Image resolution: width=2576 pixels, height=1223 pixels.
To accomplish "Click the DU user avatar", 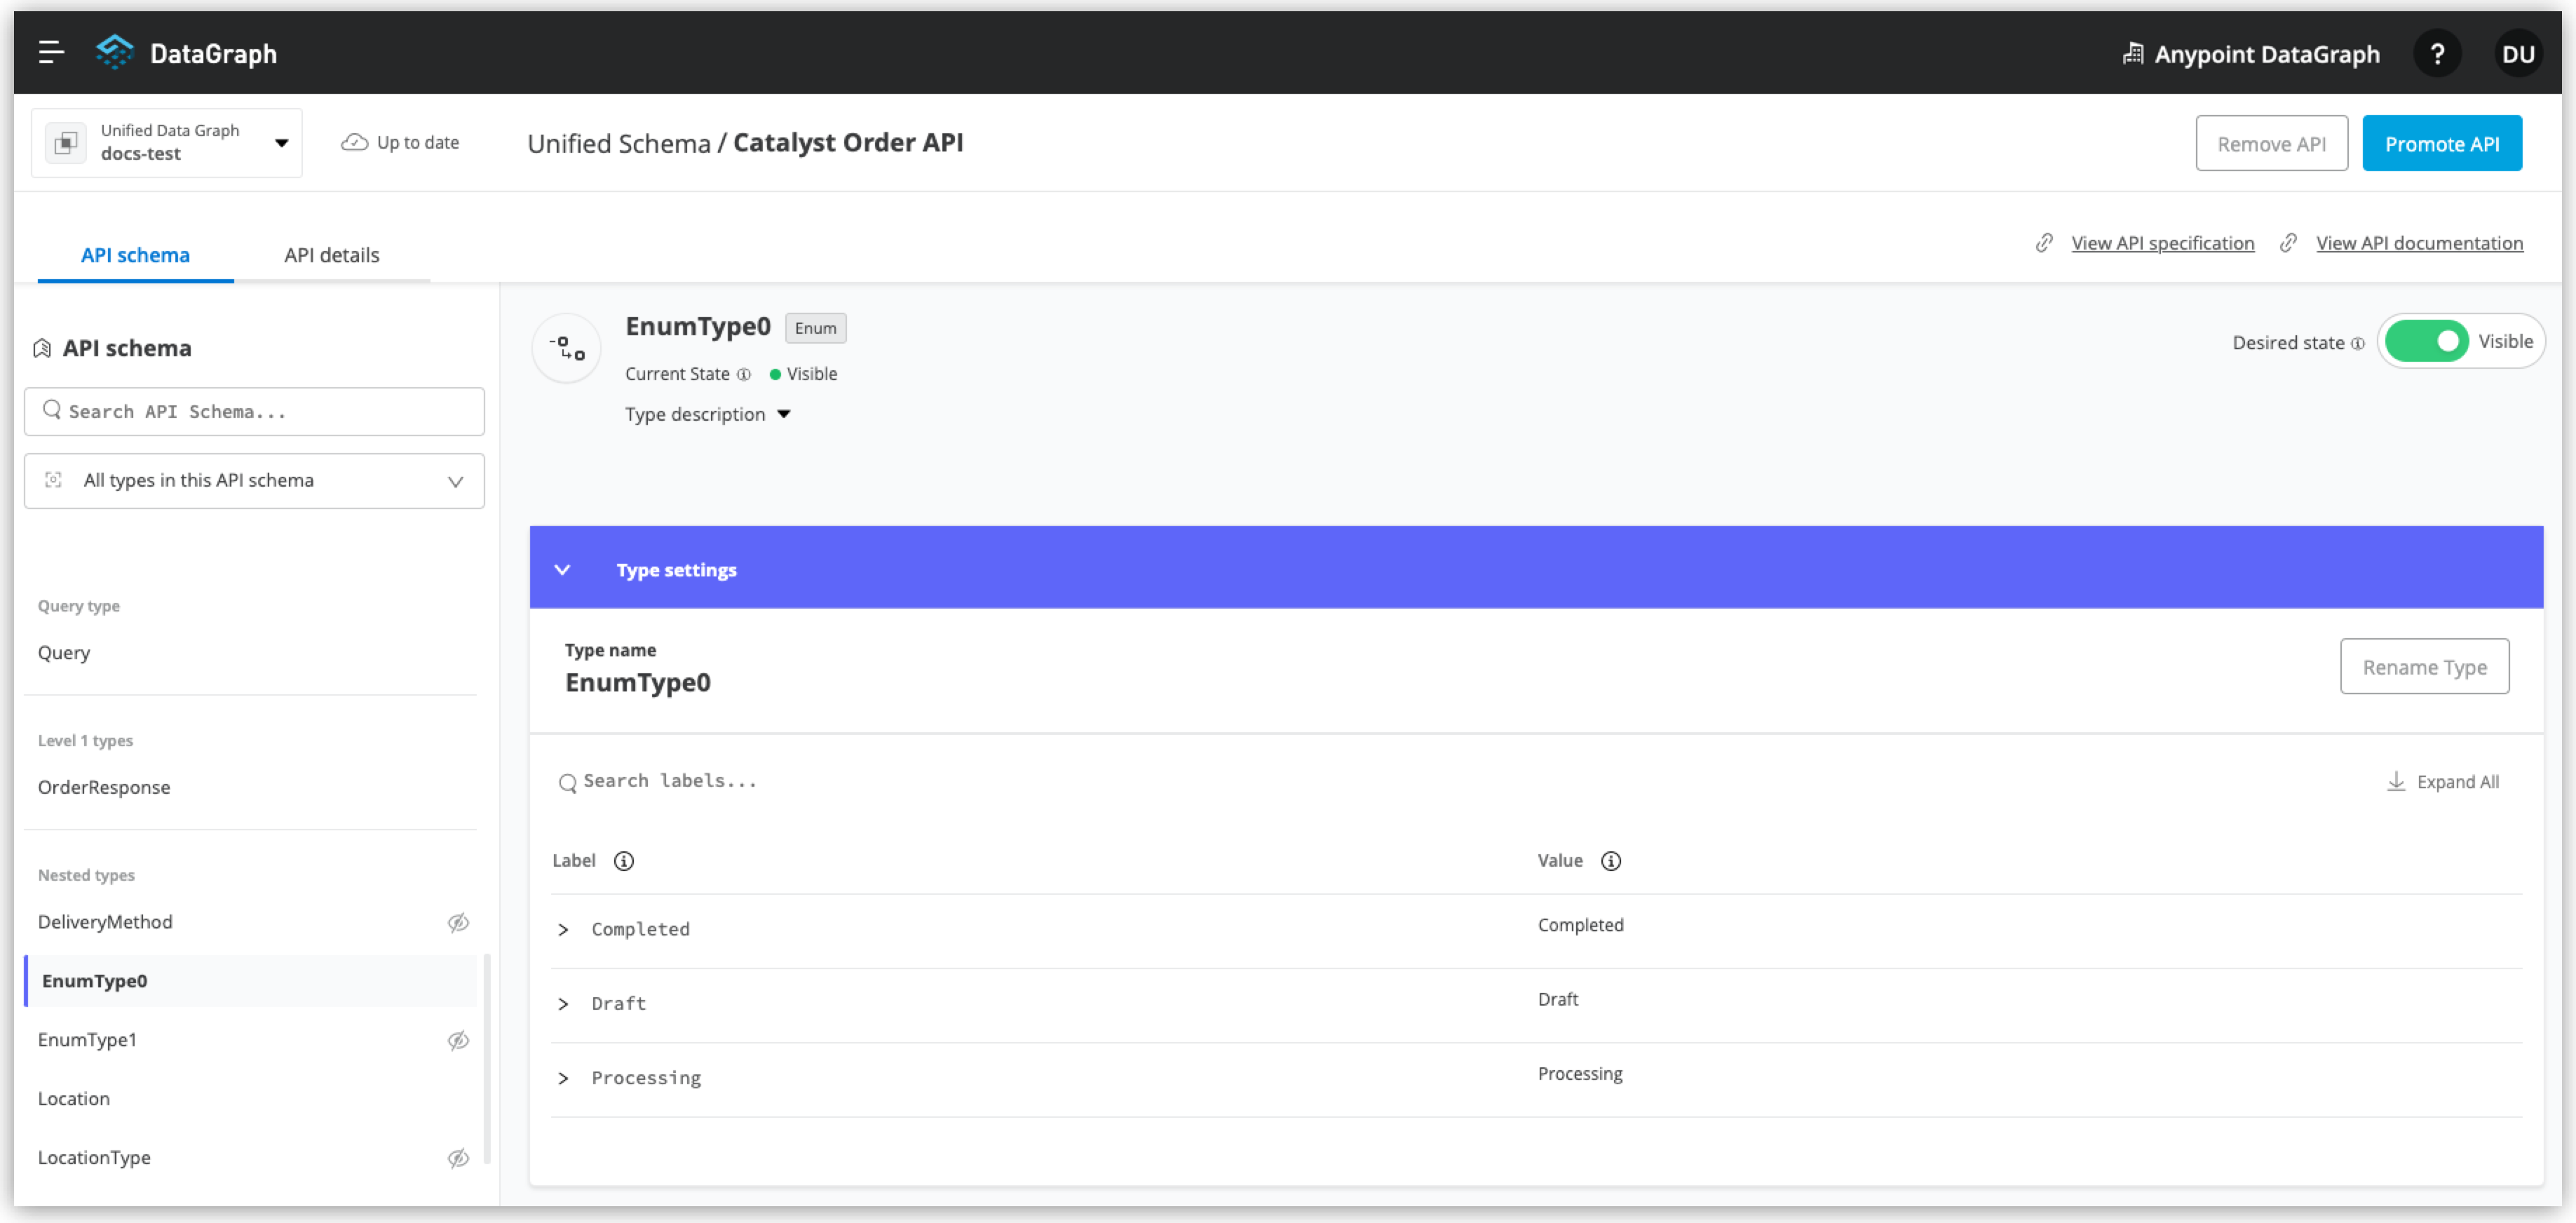I will coord(2519,53).
